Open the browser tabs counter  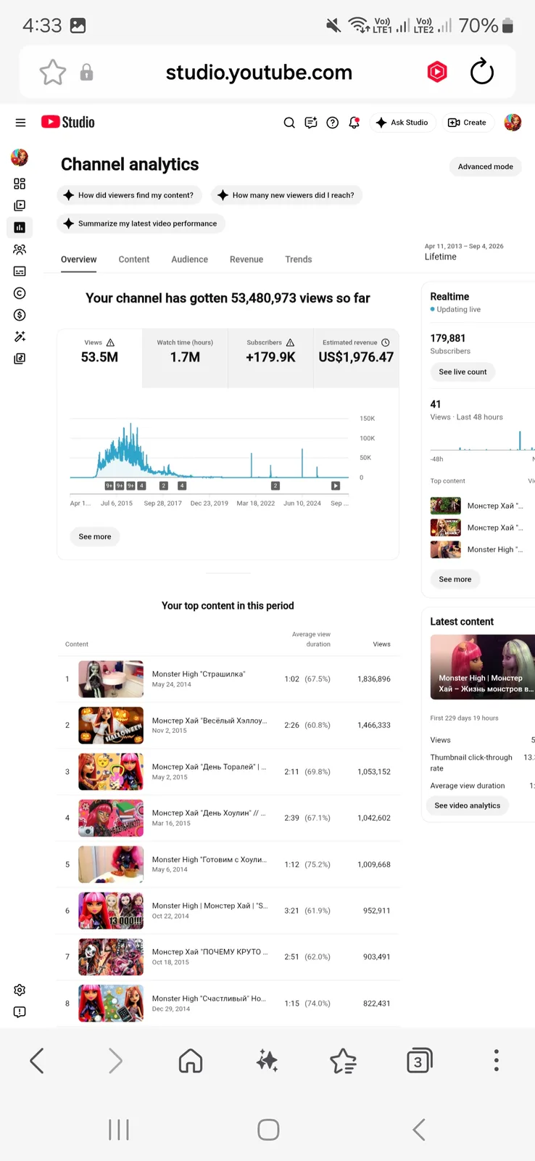[419, 1061]
